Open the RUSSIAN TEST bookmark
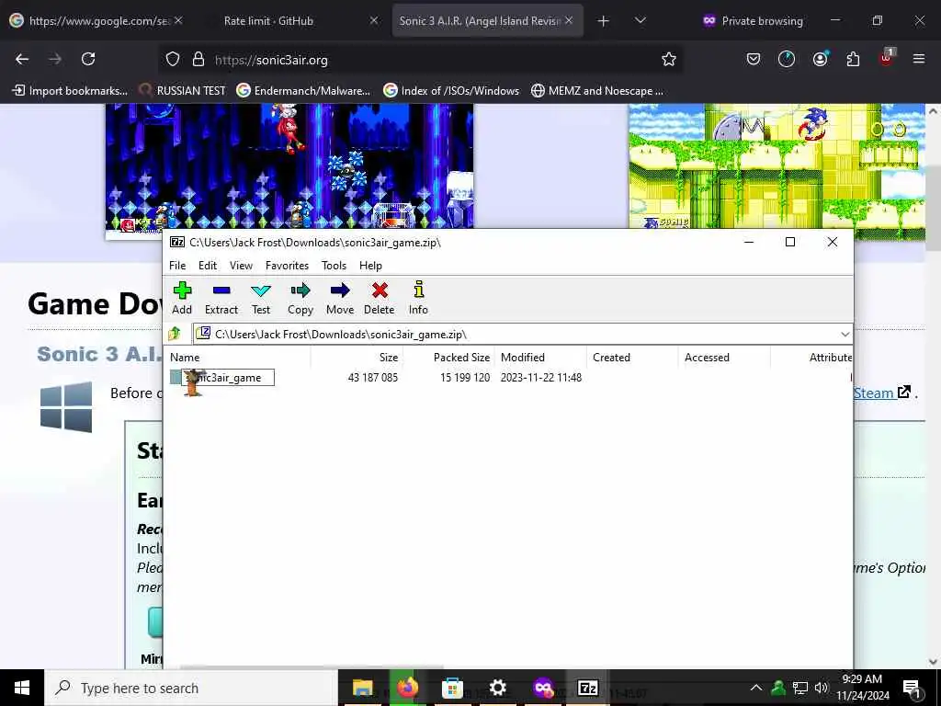Viewport: 941px width, 706px height. coord(182,91)
